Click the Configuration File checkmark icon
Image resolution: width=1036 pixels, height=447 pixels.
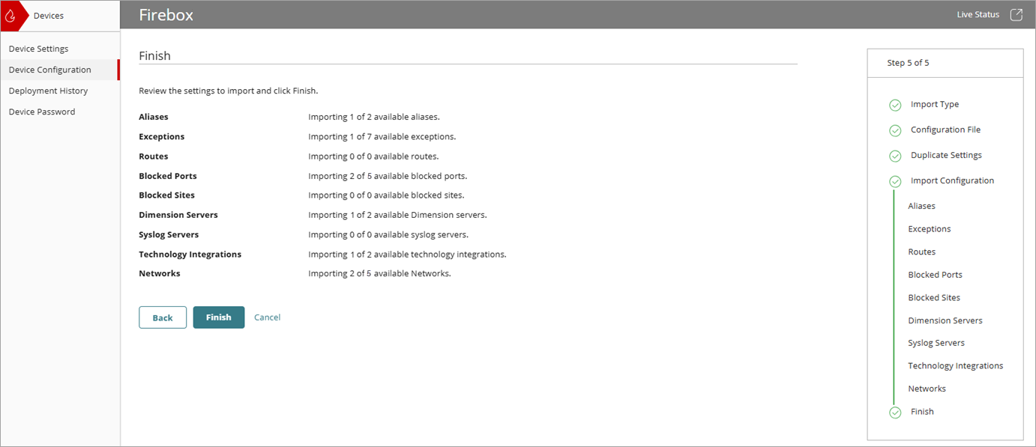(895, 130)
